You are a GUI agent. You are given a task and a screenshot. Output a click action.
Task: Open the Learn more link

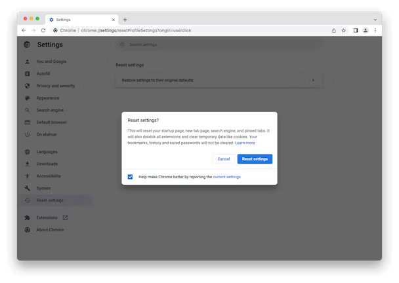point(245,143)
